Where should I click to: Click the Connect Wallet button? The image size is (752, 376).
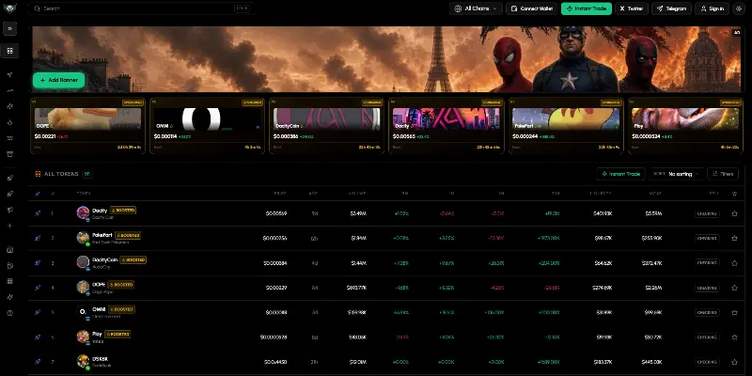coord(532,8)
